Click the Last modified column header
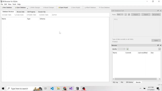 [x=143, y=53]
